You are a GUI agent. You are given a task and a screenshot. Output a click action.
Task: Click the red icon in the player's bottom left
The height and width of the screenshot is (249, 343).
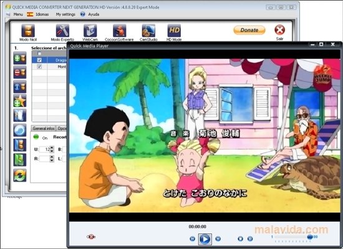click(91, 237)
